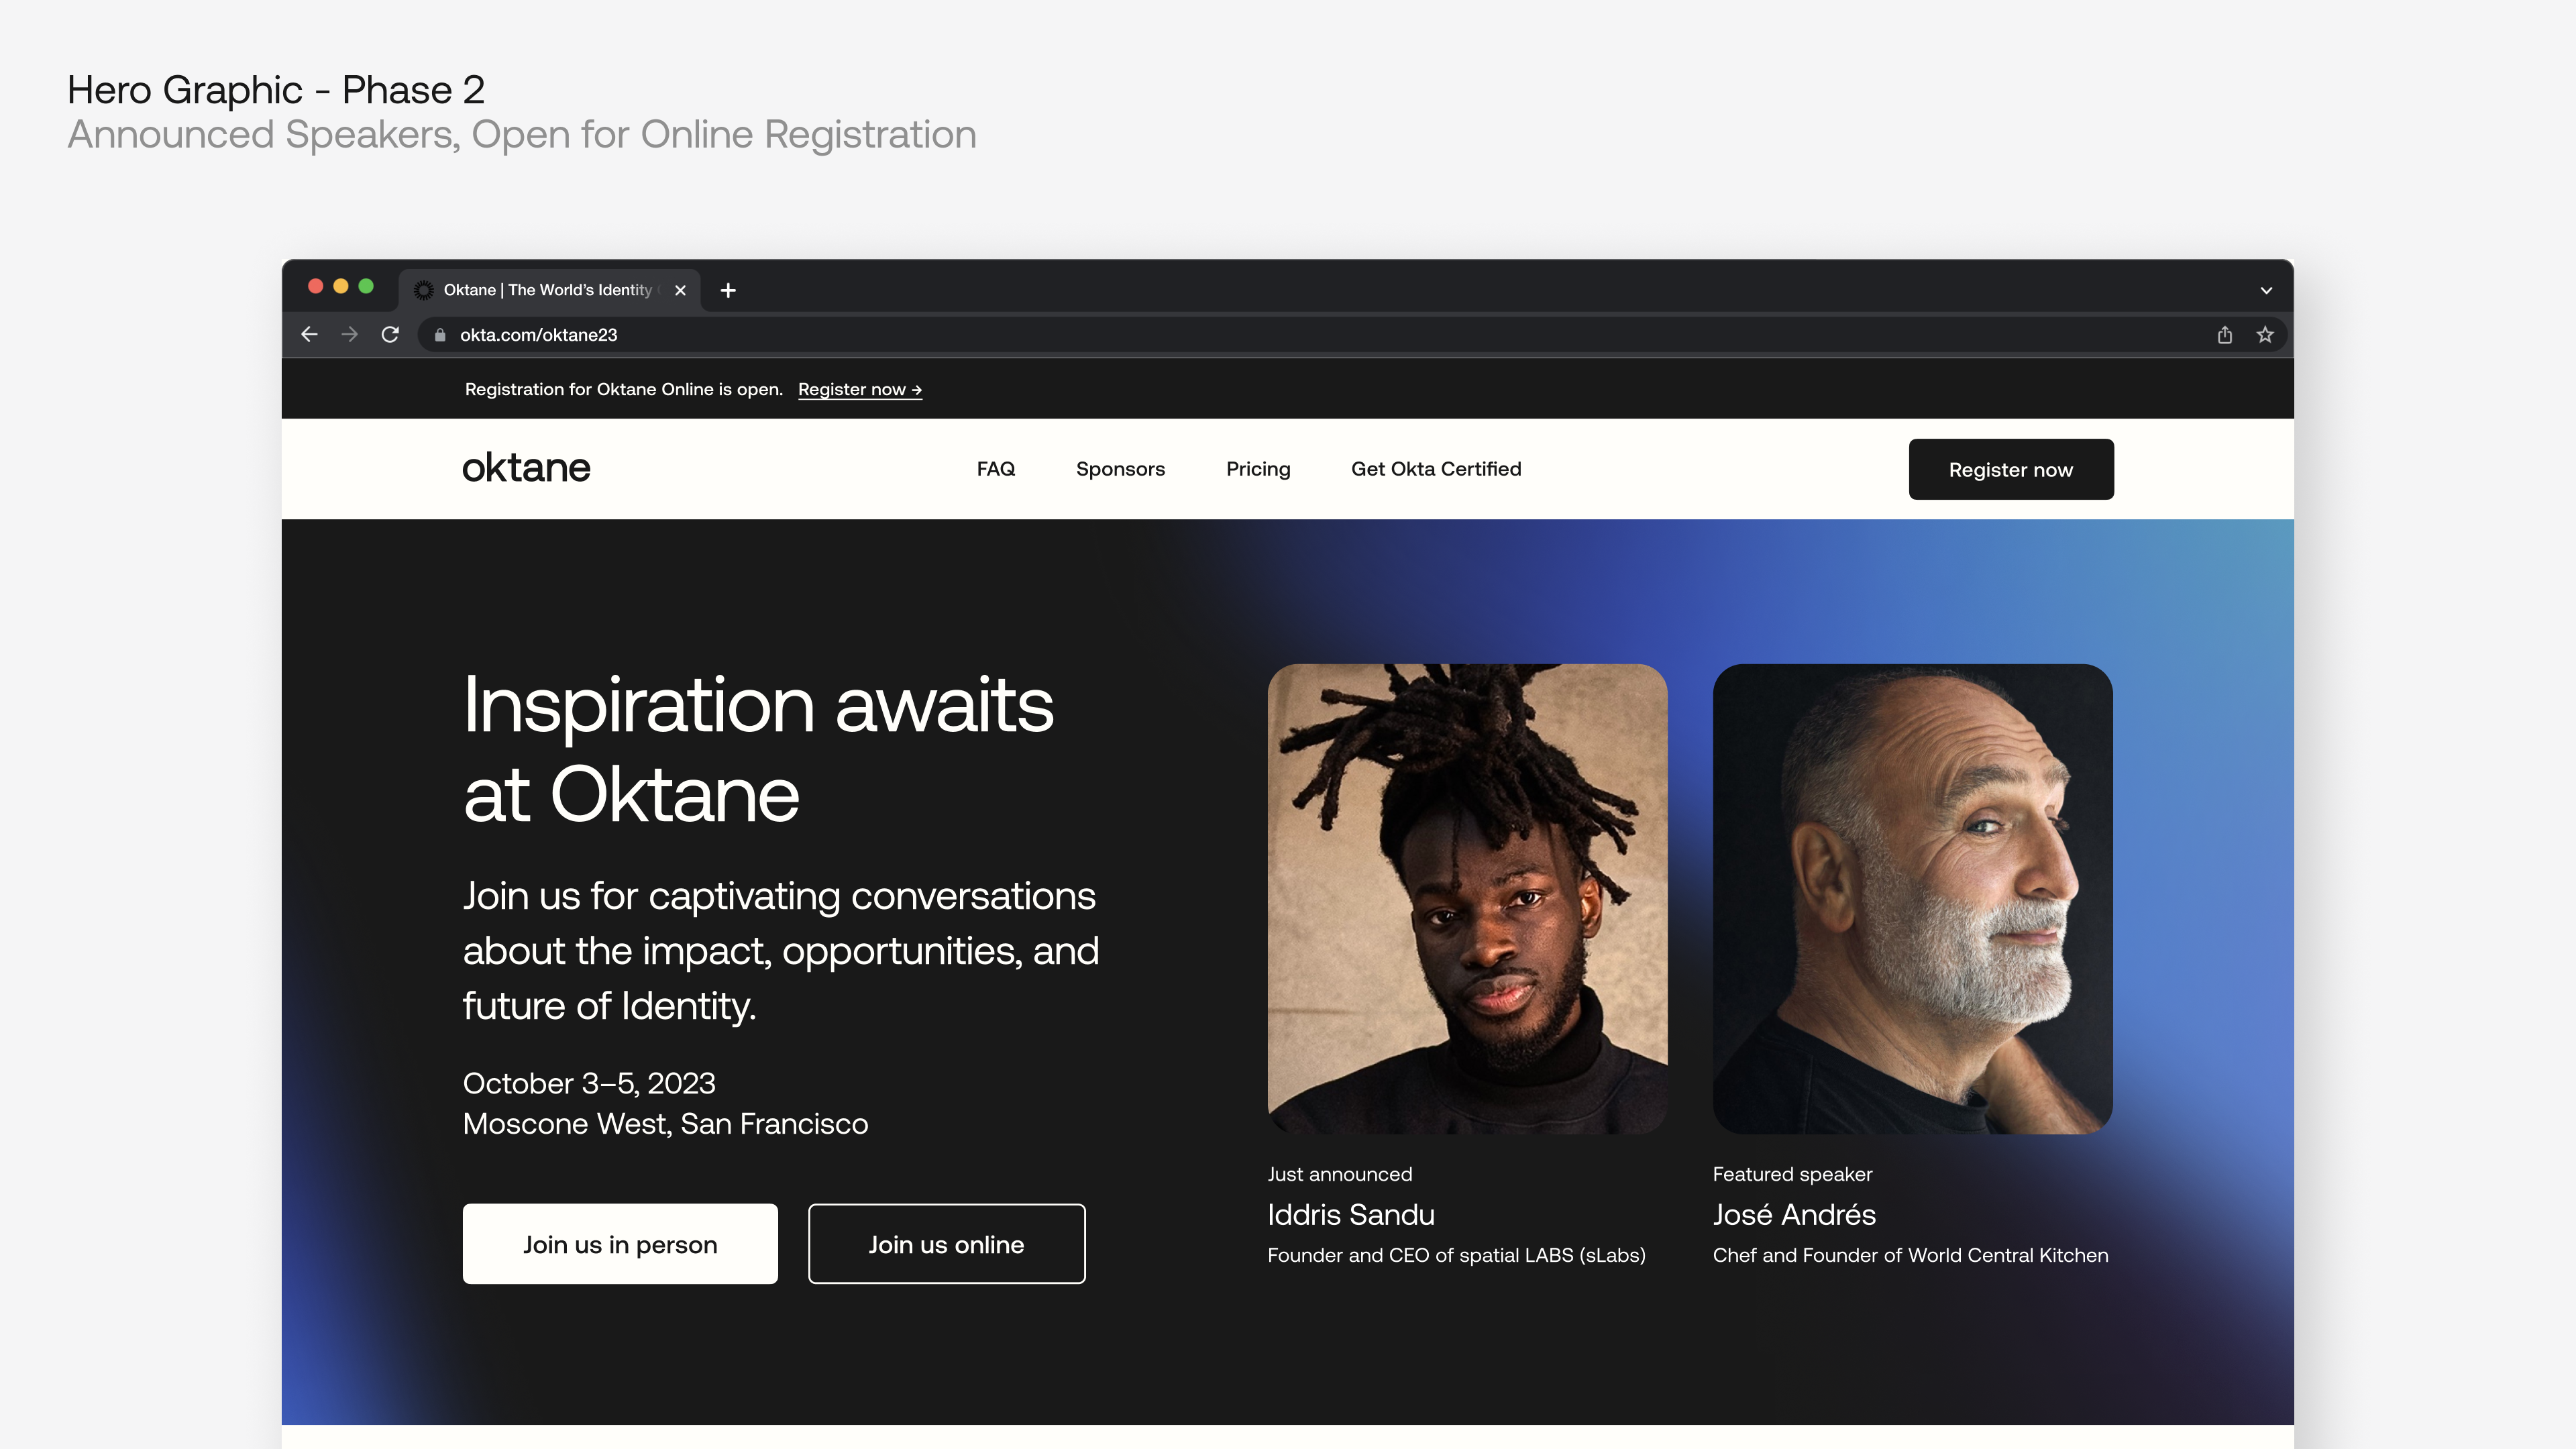Click Founder and CEO of spatial LABS text
Image resolution: width=2576 pixels, height=1449 pixels.
click(x=1456, y=1255)
